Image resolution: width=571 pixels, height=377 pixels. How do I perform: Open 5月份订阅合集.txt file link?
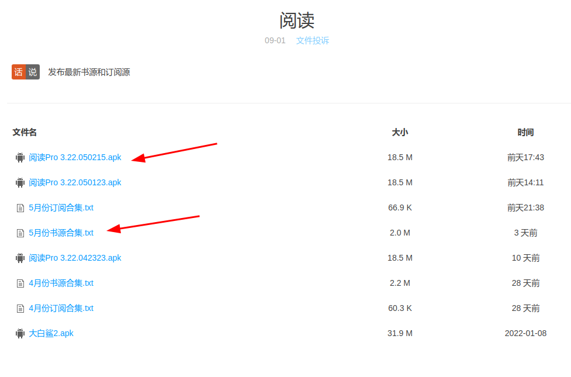[61, 207]
